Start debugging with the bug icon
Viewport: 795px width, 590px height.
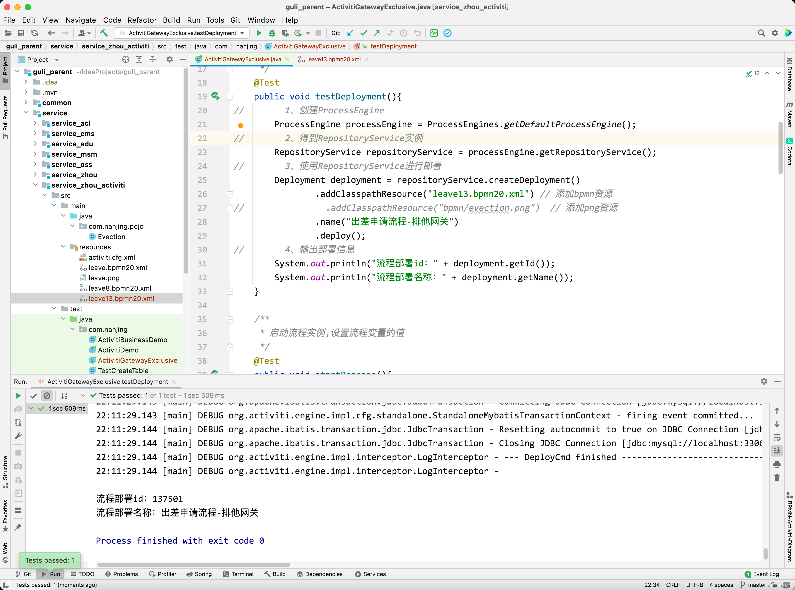click(272, 33)
